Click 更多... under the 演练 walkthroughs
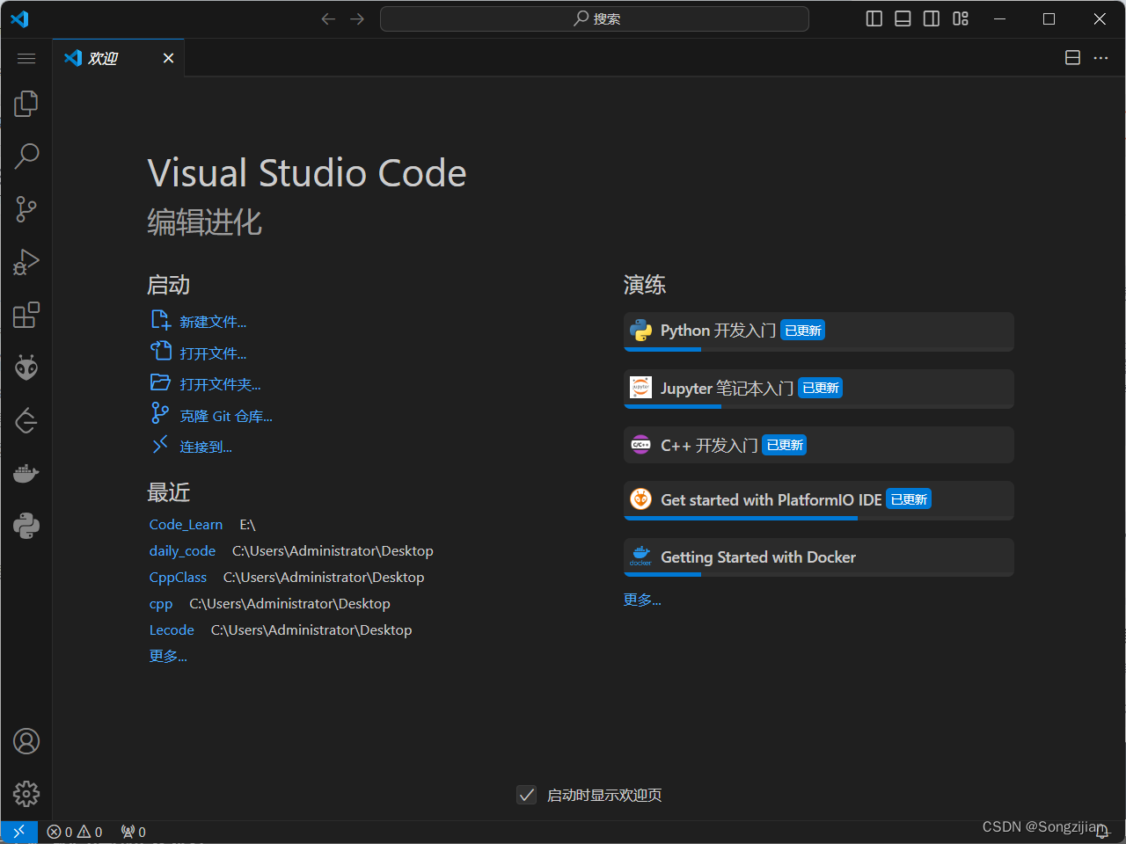This screenshot has width=1126, height=844. click(642, 600)
